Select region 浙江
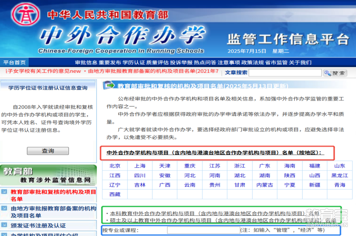Viewport: 356px width, 236px height. click(x=240, y=166)
